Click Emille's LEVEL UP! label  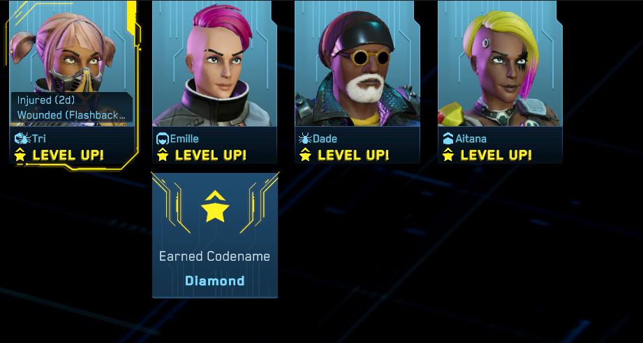point(211,155)
